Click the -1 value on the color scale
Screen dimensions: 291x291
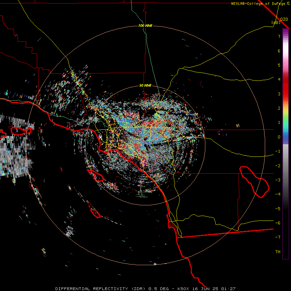click(x=278, y=151)
